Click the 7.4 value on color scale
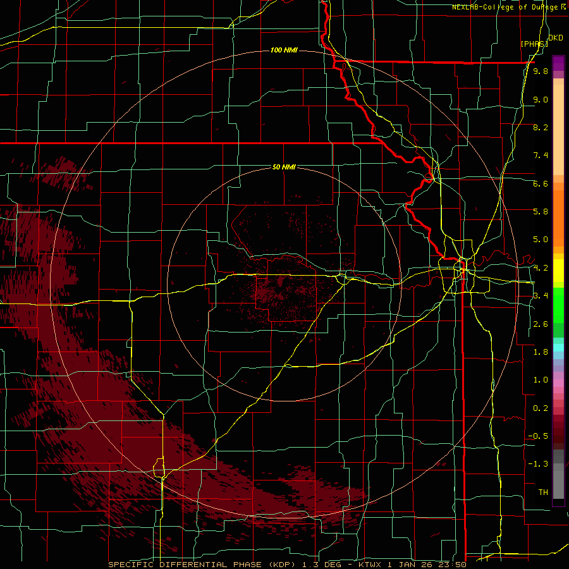 point(541,156)
